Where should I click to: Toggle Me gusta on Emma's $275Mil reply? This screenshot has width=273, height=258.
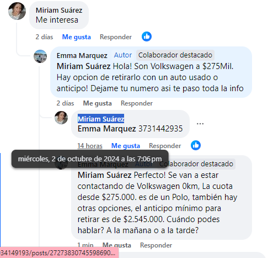[x=97, y=103]
